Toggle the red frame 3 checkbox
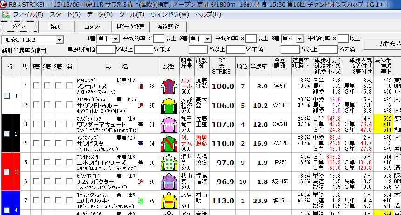Screen dimensions: 401x215 point(7,172)
